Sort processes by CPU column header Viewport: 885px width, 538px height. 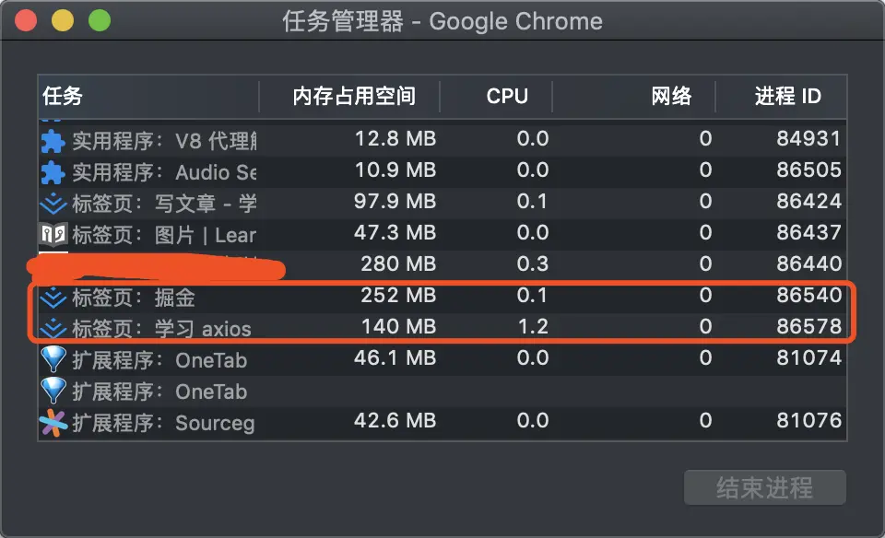507,96
